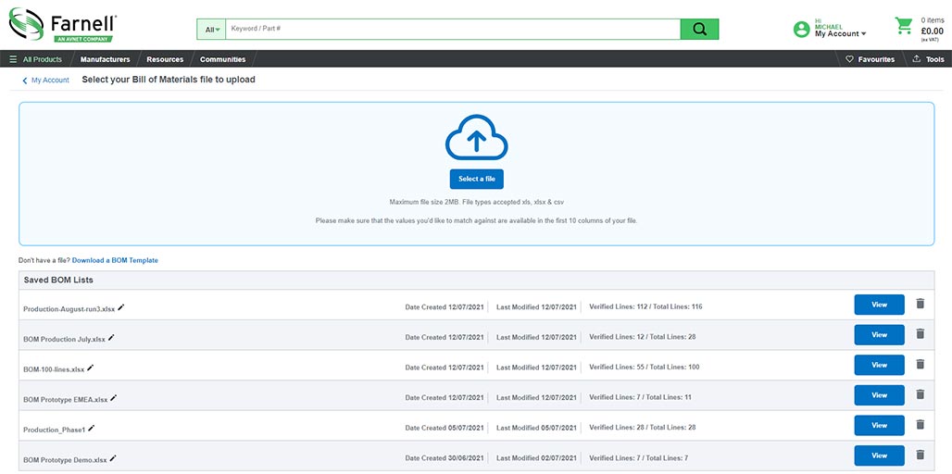Click the file name BOM Prototype Demo.xlsx

(x=65, y=460)
